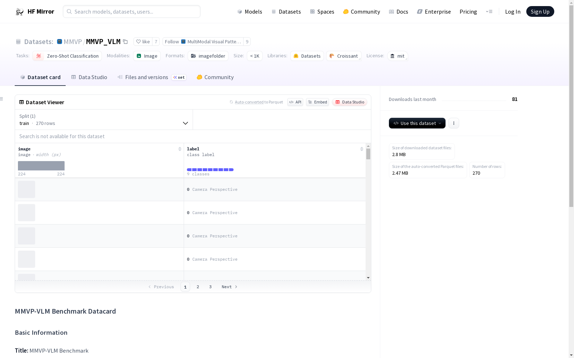Image resolution: width=574 pixels, height=358 pixels.
Task: Open Enterprise in the top navigation
Action: tap(434, 11)
